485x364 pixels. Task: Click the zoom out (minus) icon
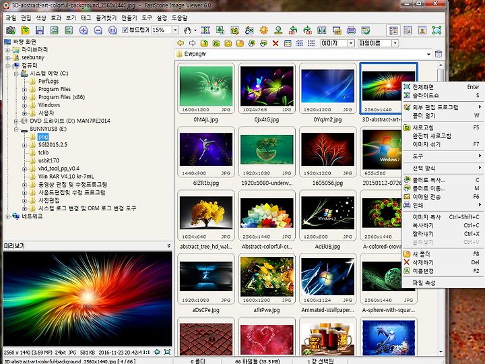pyautogui.click(x=98, y=30)
